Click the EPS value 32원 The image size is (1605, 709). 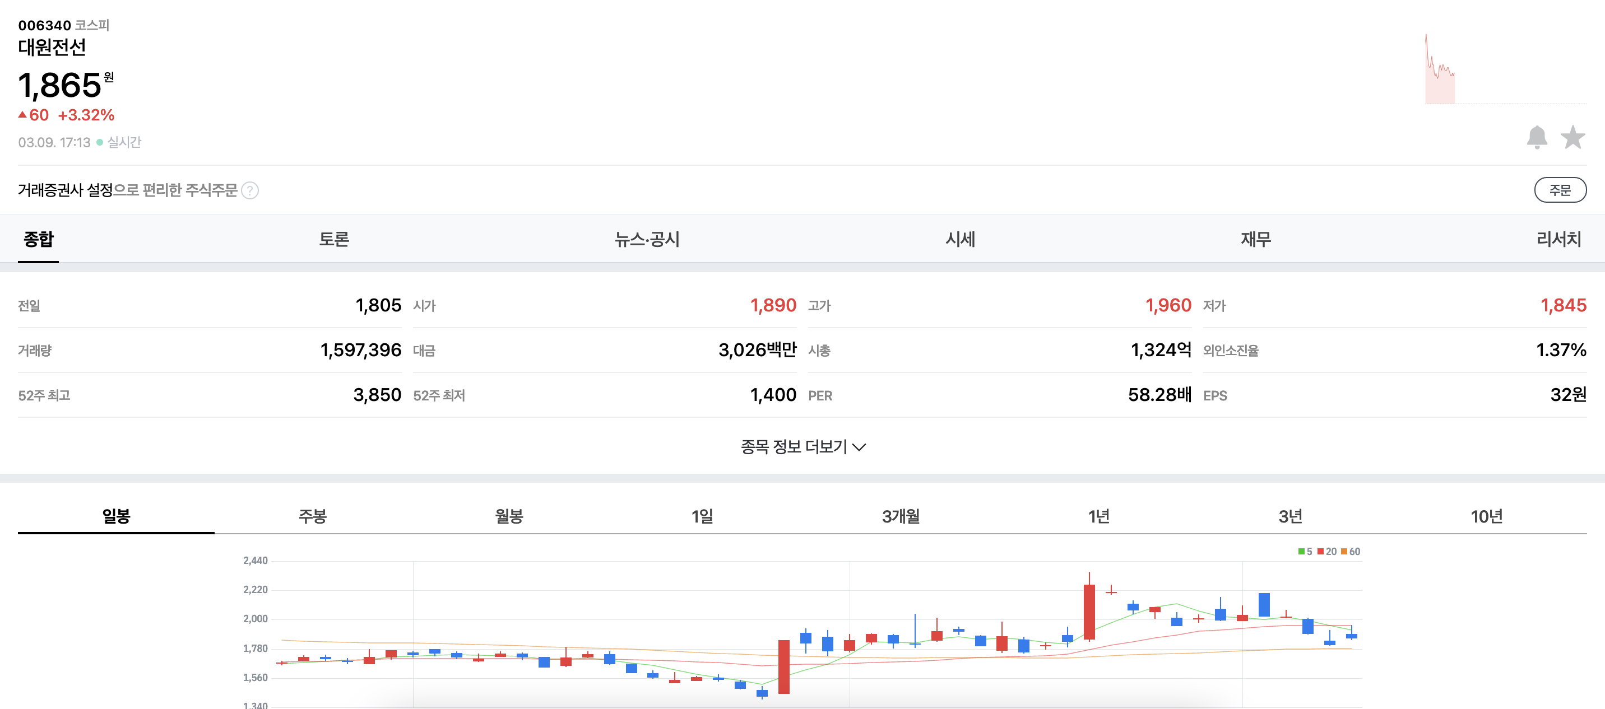pos(1568,395)
